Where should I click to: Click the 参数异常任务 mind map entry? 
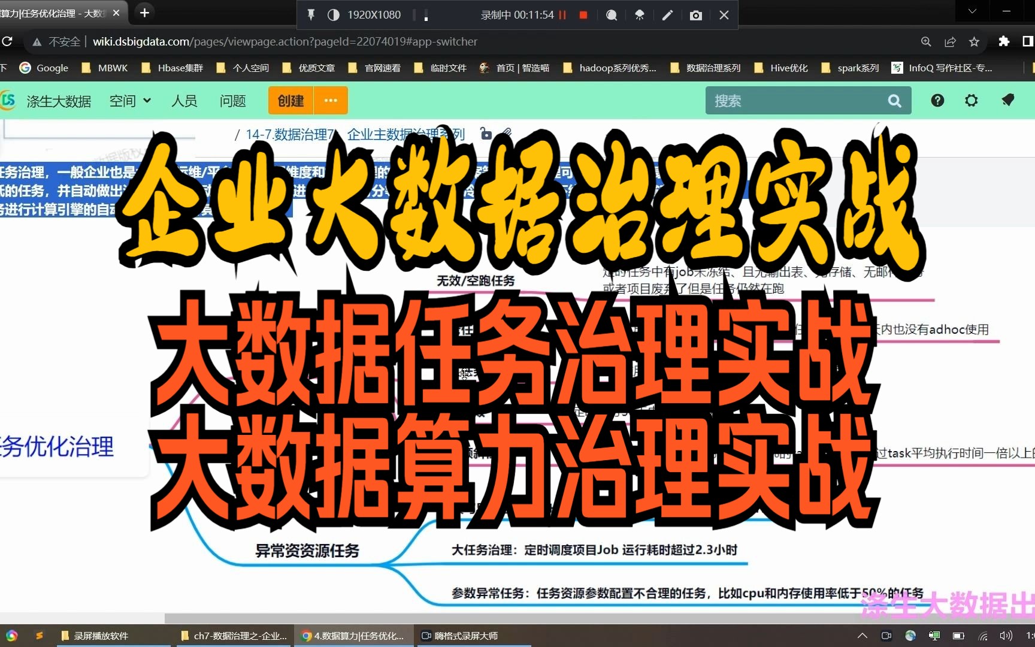pos(687,594)
